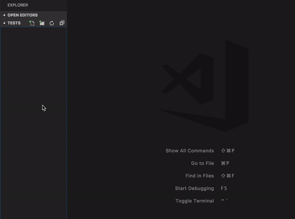The width and height of the screenshot is (295, 219).
Task: Click the Find in Files hint label
Action: [200, 176]
